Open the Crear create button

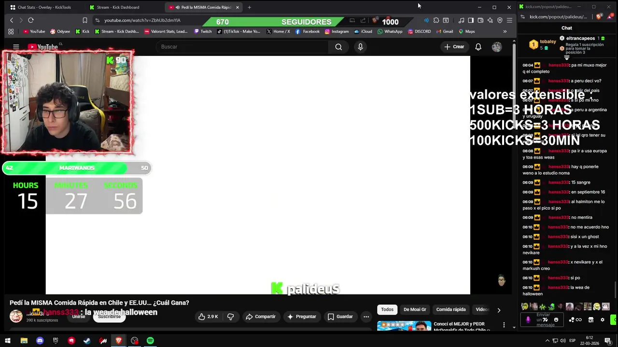(454, 47)
